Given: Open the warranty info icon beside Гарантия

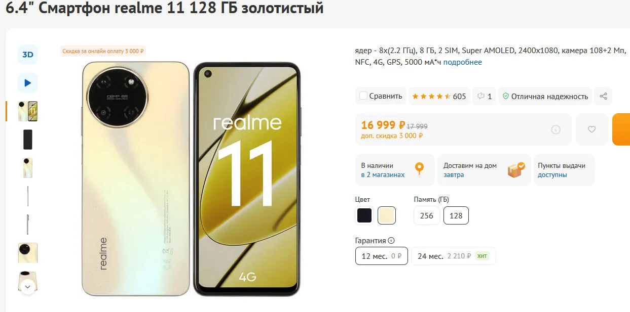Looking at the screenshot, I should 391,241.
